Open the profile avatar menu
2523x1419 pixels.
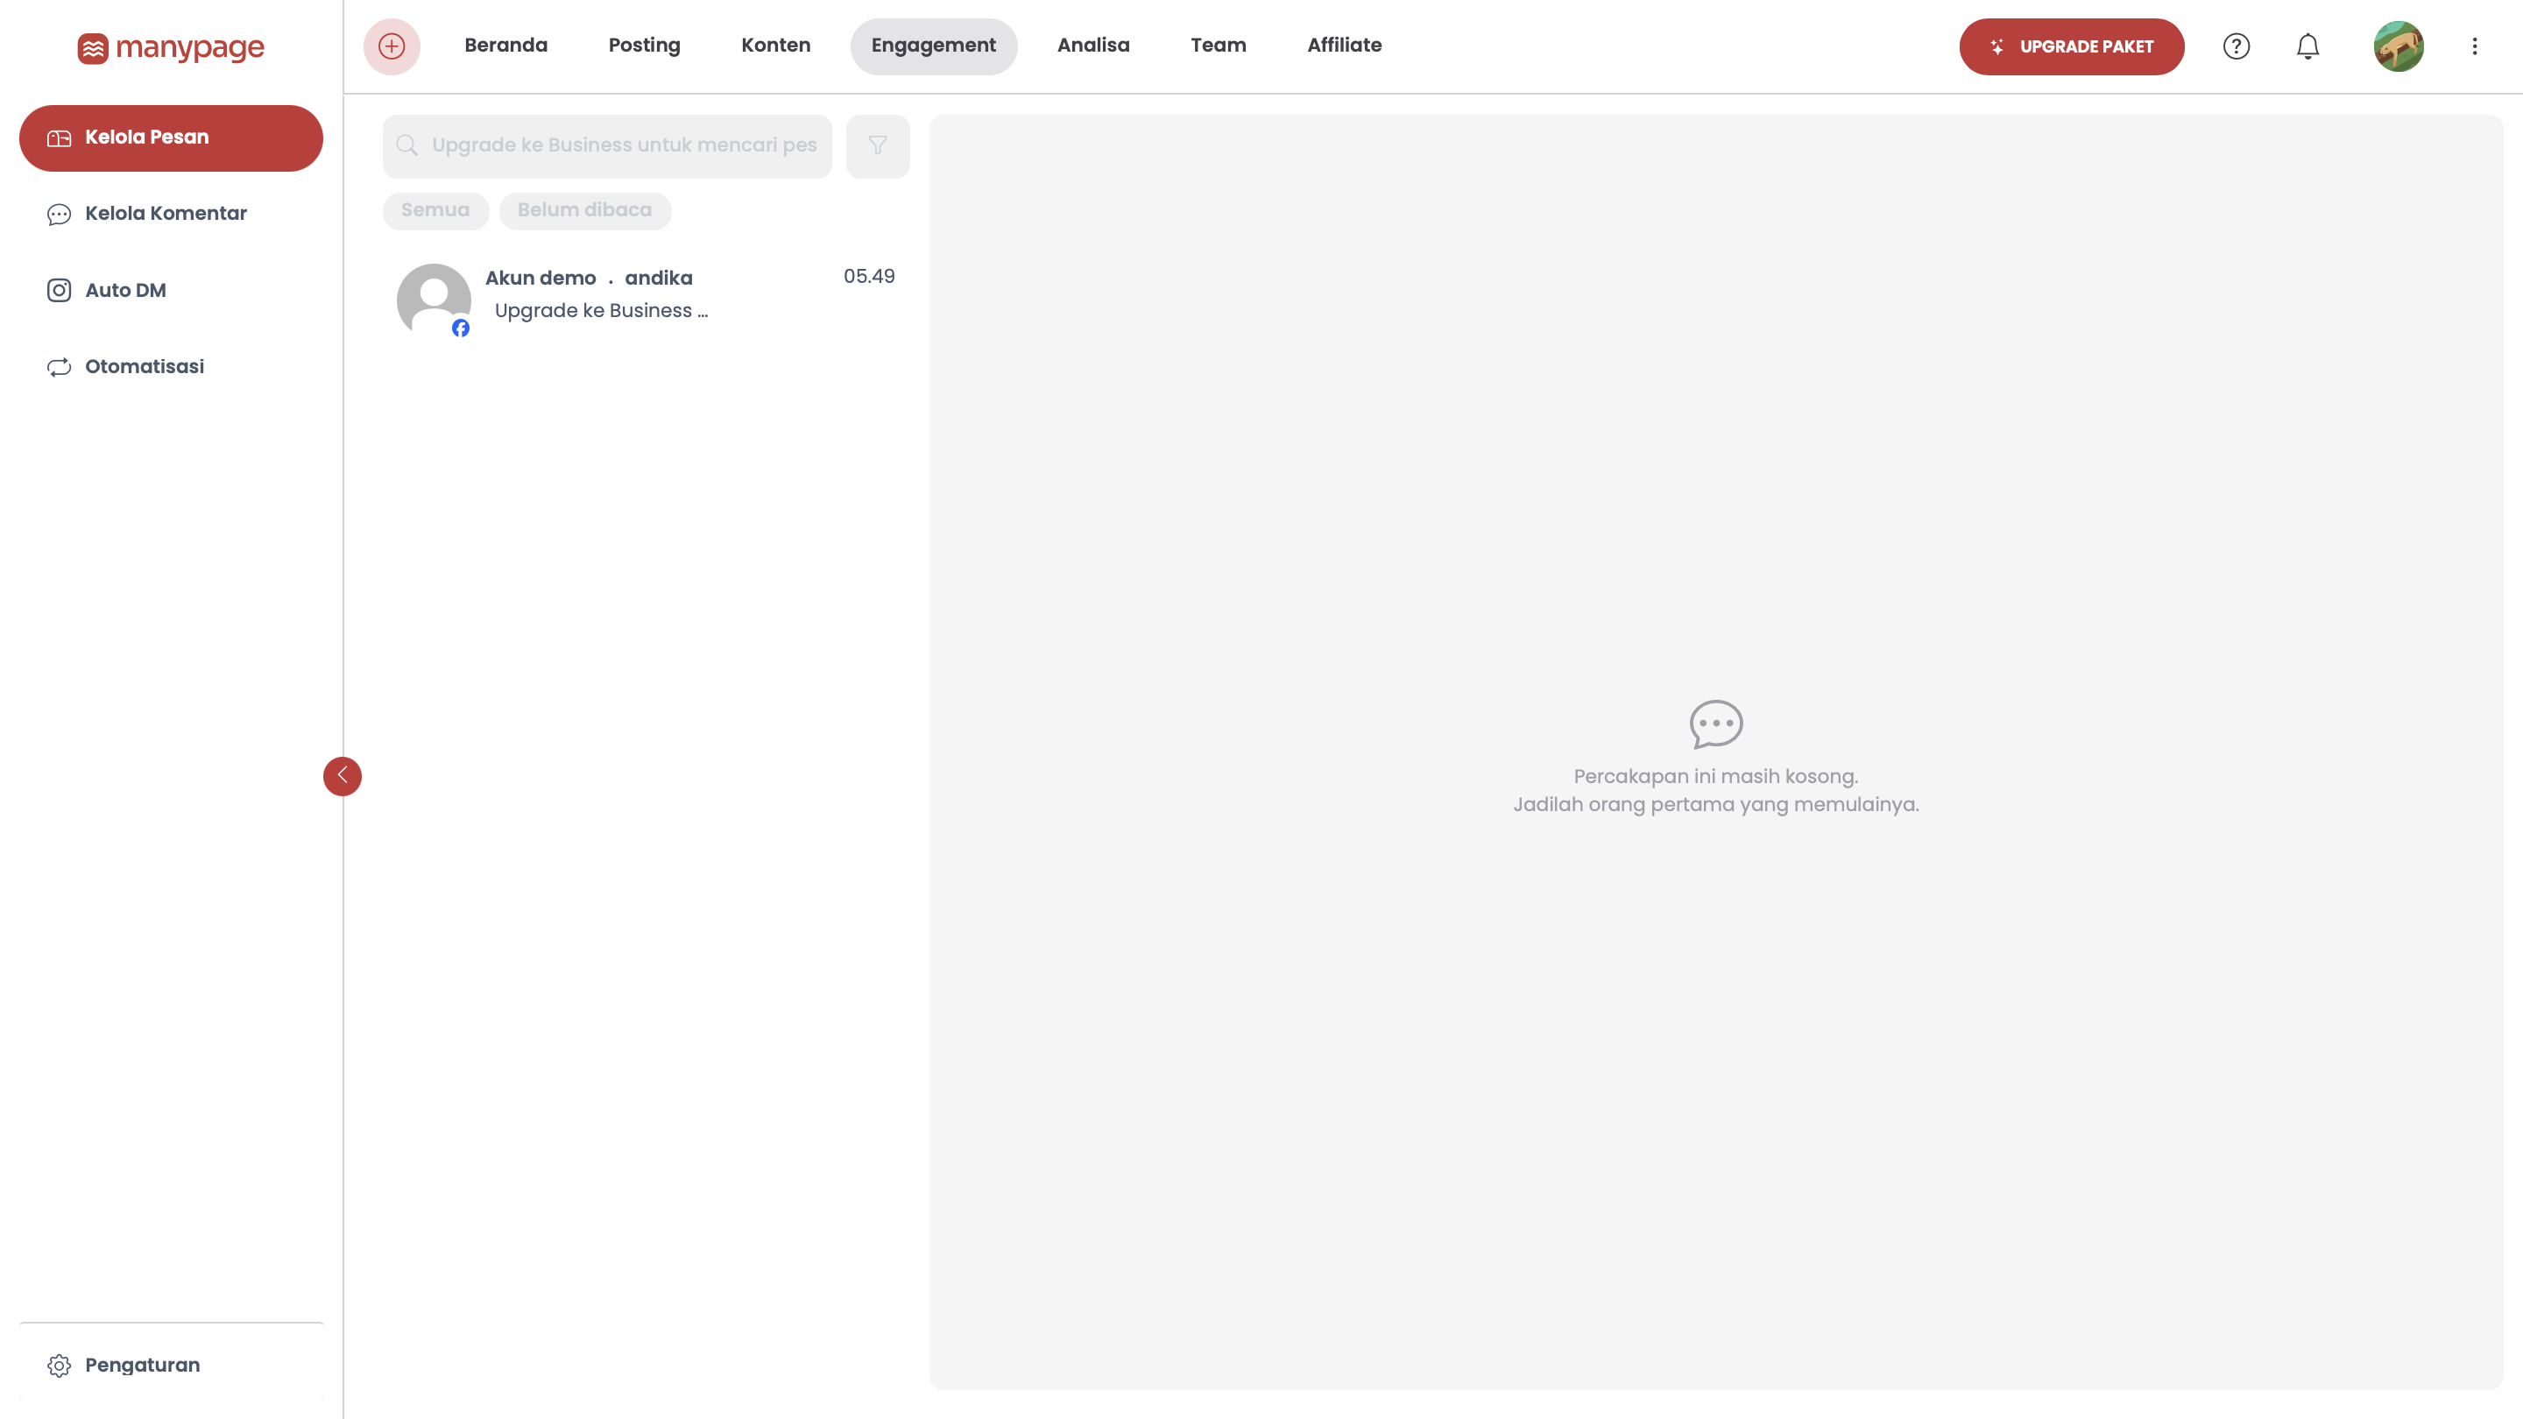[x=2399, y=46]
